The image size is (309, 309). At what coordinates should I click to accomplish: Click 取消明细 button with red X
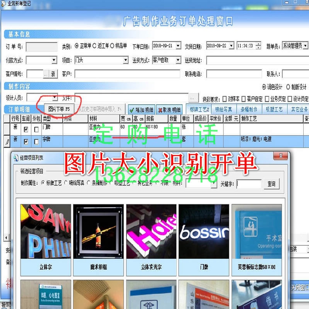(169, 110)
